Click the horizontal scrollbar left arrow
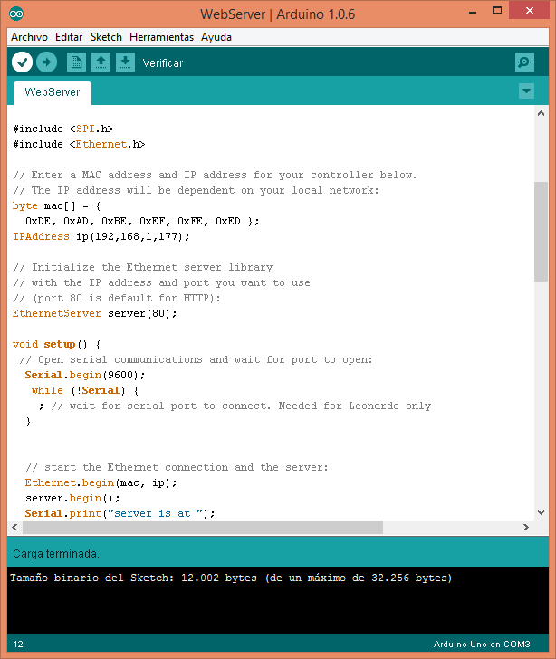 point(15,527)
